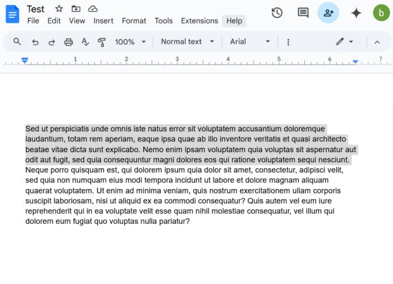Rename the document title 'Test'
The height and width of the screenshot is (284, 393).
click(35, 9)
